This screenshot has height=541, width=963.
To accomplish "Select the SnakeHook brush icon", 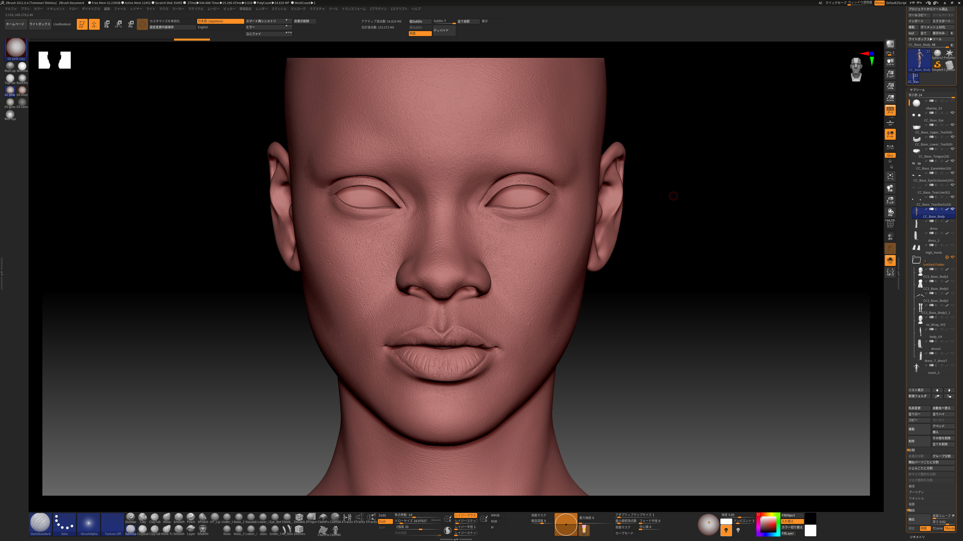I will (203, 530).
